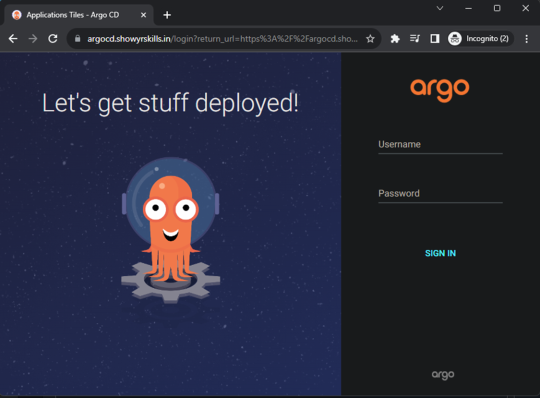Screen dimensions: 540x398
Task: Minimize the browser window
Action: click(x=468, y=8)
